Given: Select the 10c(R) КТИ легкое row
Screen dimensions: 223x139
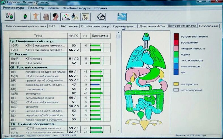Looking at the screenshot, I should point(60,59).
